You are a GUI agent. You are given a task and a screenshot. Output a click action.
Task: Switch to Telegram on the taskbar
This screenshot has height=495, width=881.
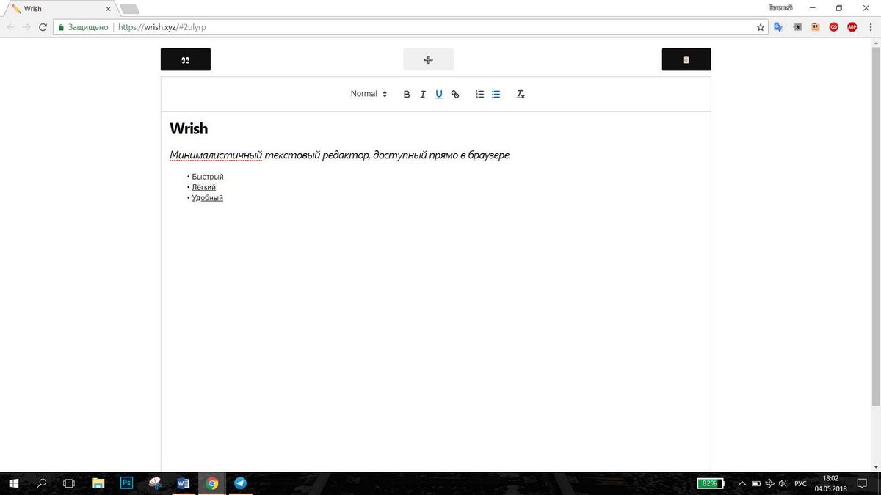click(240, 483)
